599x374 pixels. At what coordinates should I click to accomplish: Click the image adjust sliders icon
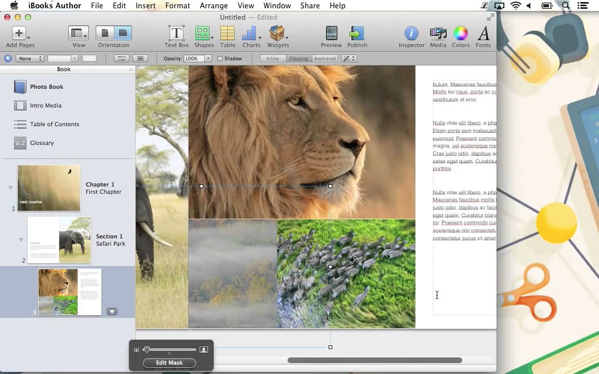121,58
